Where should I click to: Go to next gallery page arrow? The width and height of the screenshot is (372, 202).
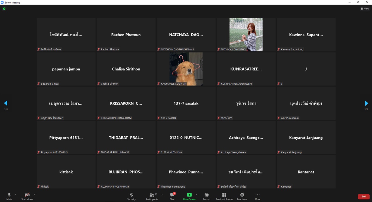tap(366, 103)
